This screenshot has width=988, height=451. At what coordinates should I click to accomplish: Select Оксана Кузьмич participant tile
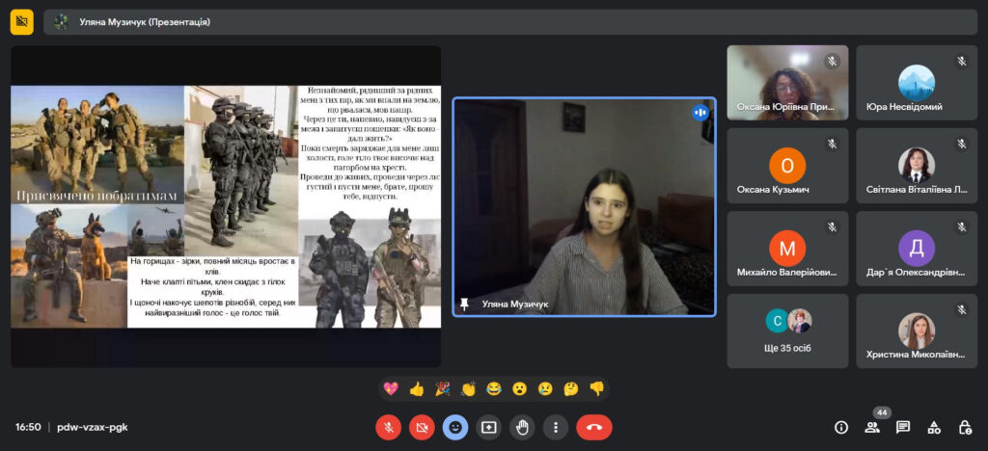(x=787, y=165)
